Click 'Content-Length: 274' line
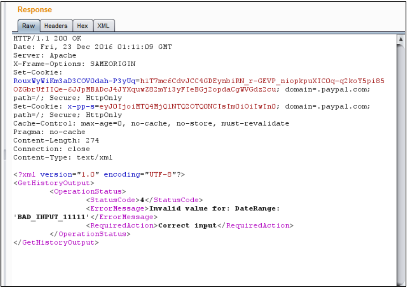The width and height of the screenshot is (408, 289). (56, 141)
